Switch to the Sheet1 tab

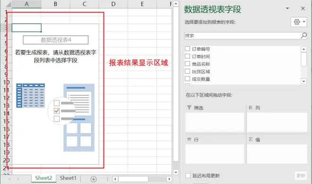click(x=68, y=178)
